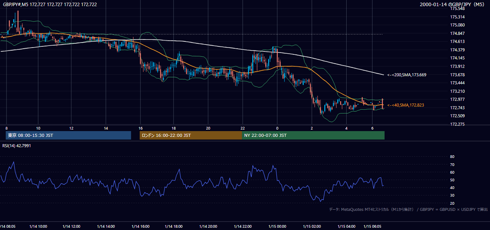490x230 pixels.
Task: Click price axis value 172.275
Action: point(457,124)
